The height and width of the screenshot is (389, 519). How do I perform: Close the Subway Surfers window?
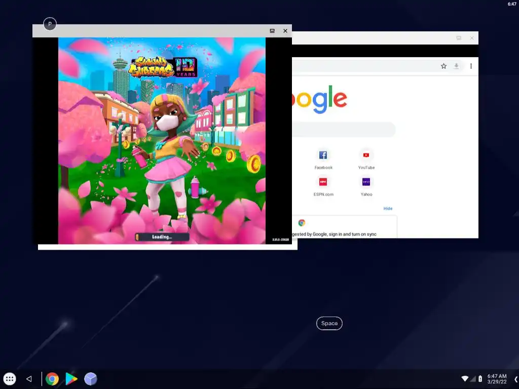point(285,31)
